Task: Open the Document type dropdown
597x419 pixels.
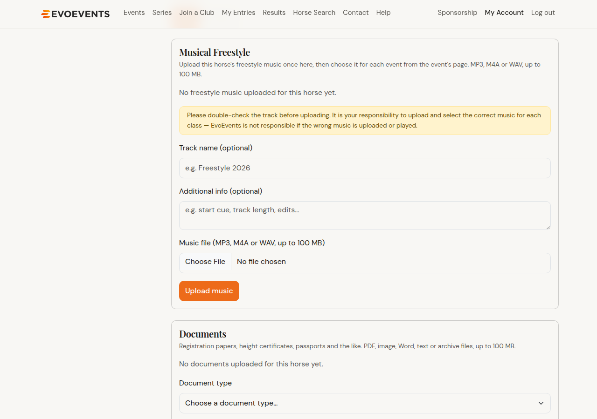Action: point(365,403)
